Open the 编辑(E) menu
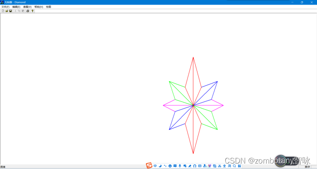Viewport: 317px width, 169px height. [x=16, y=7]
